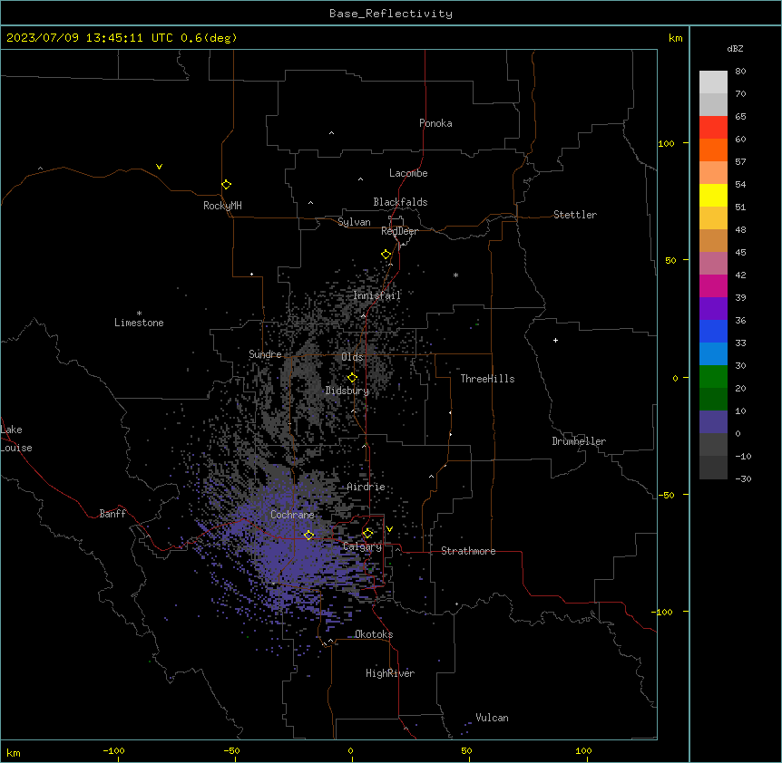Viewport: 782px width, 763px height.
Task: Click the 0 tick on bottom axis
Action: [x=350, y=750]
